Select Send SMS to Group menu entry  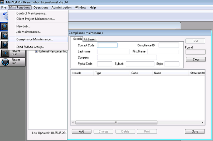tap(30, 47)
